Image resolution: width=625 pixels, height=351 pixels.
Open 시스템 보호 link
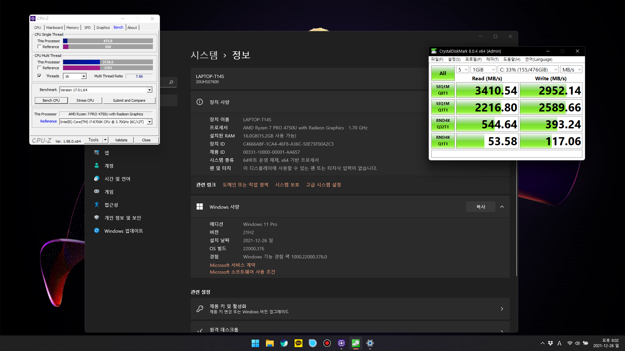[287, 185]
